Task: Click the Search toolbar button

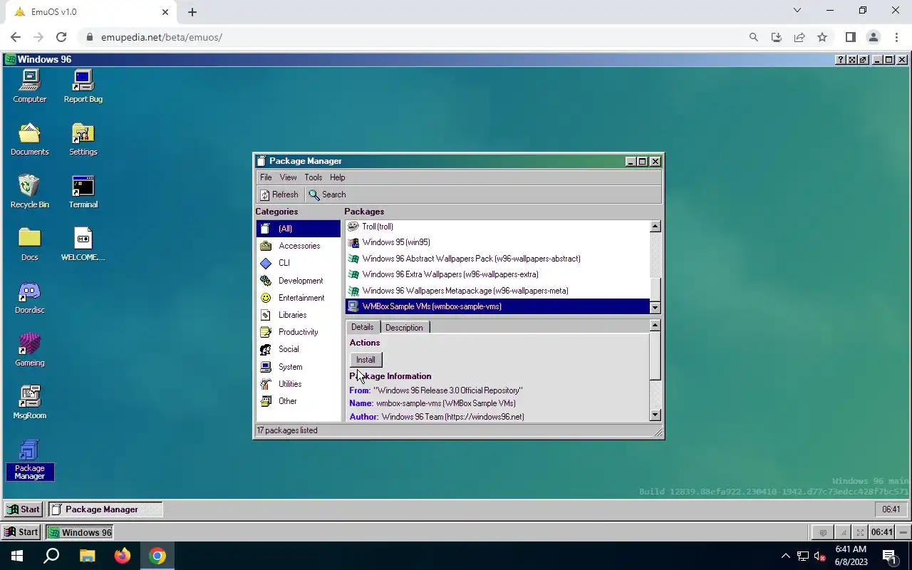Action: coord(327,195)
